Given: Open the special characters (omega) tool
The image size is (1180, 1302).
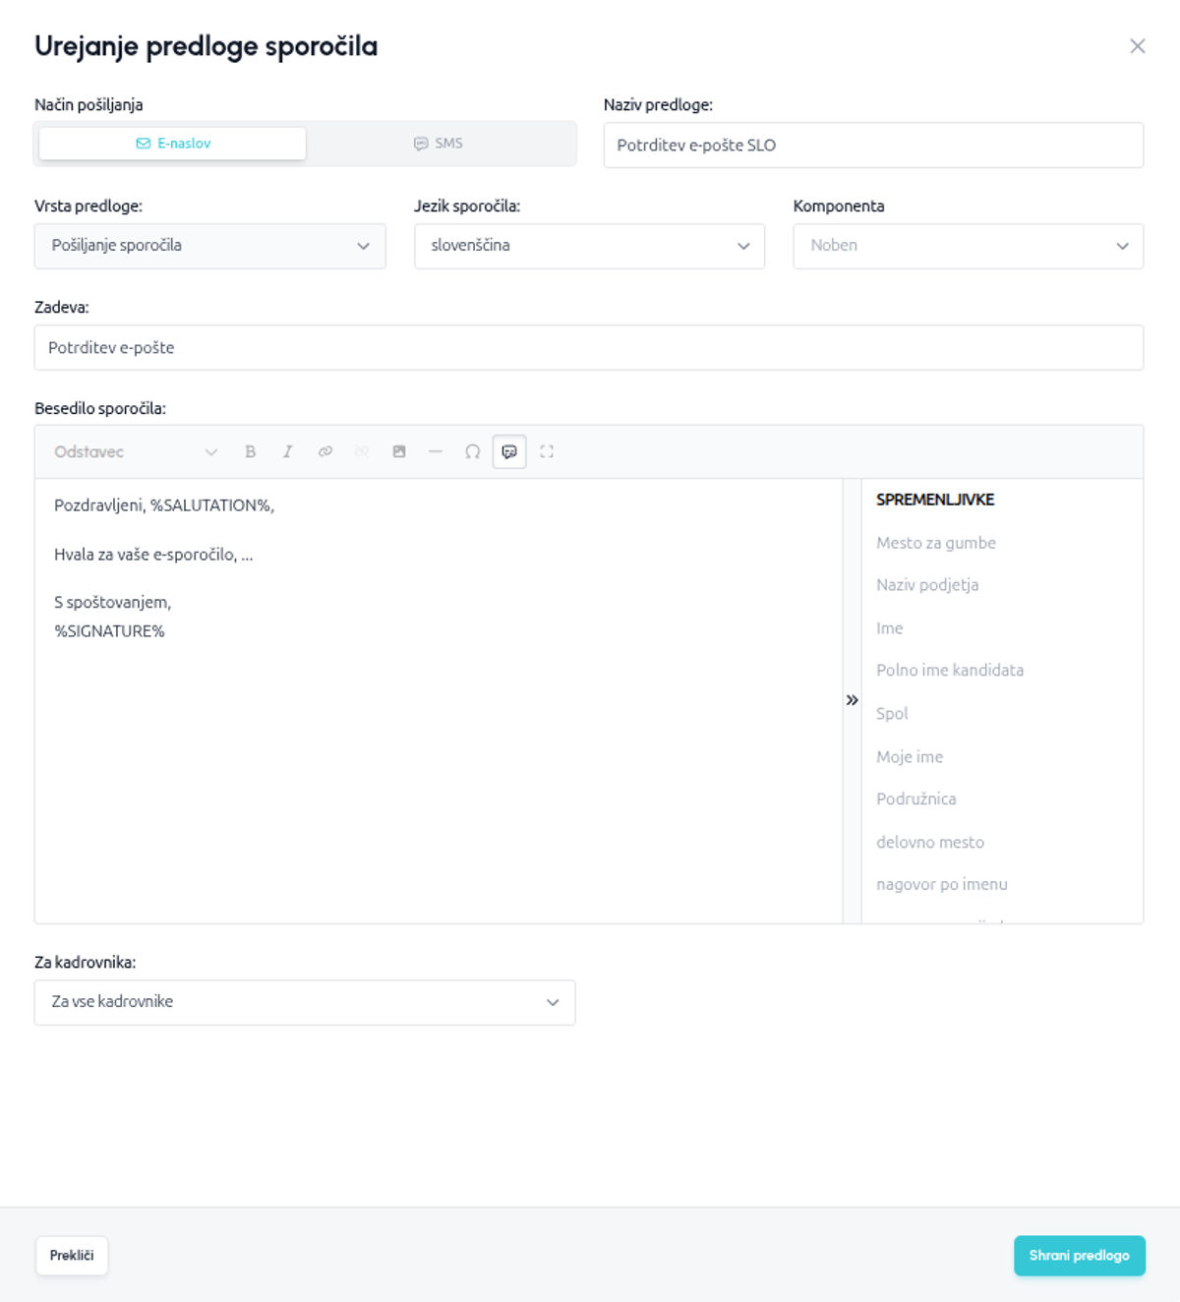Looking at the screenshot, I should click(x=473, y=451).
